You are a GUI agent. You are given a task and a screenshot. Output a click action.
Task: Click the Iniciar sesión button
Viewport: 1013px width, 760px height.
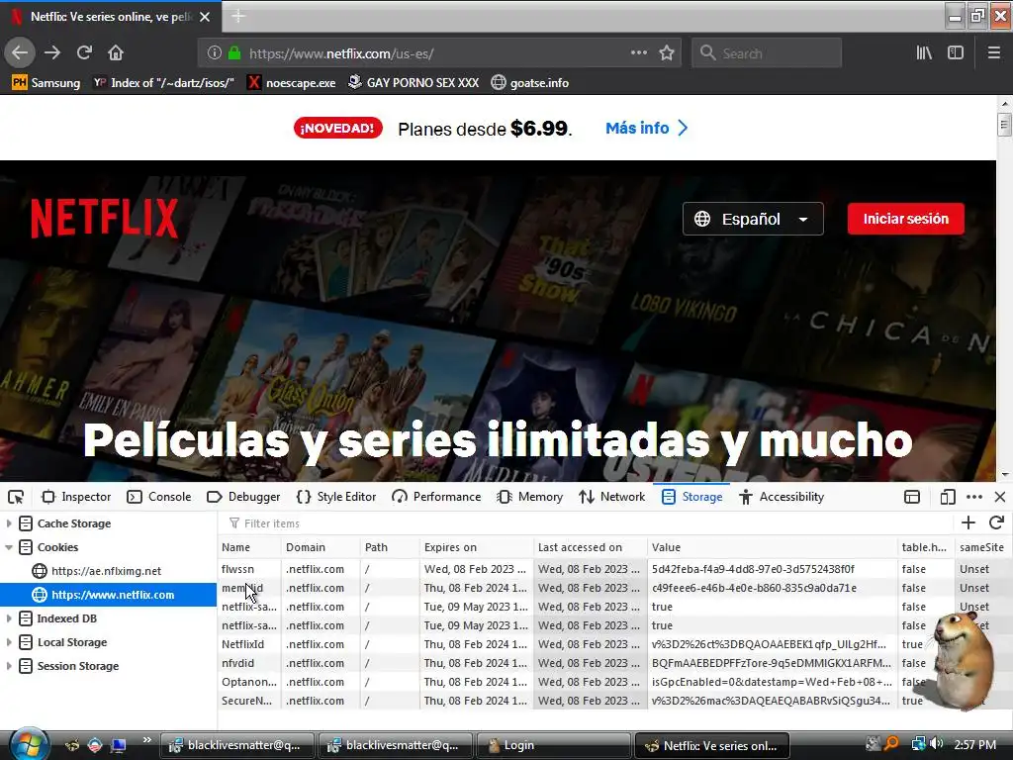tap(906, 219)
